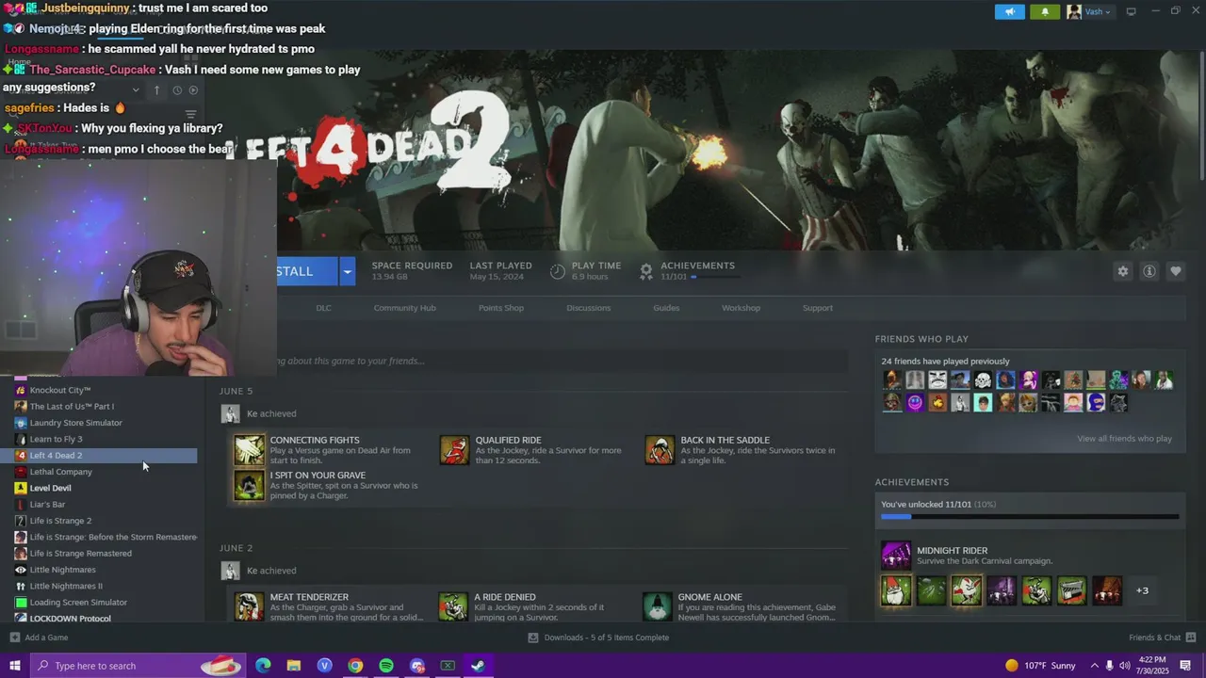The image size is (1206, 678).
Task: Open the Community Hub tab
Action: (404, 308)
